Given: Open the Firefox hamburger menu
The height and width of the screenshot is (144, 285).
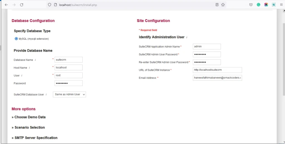Looking at the screenshot, I should tap(281, 5).
